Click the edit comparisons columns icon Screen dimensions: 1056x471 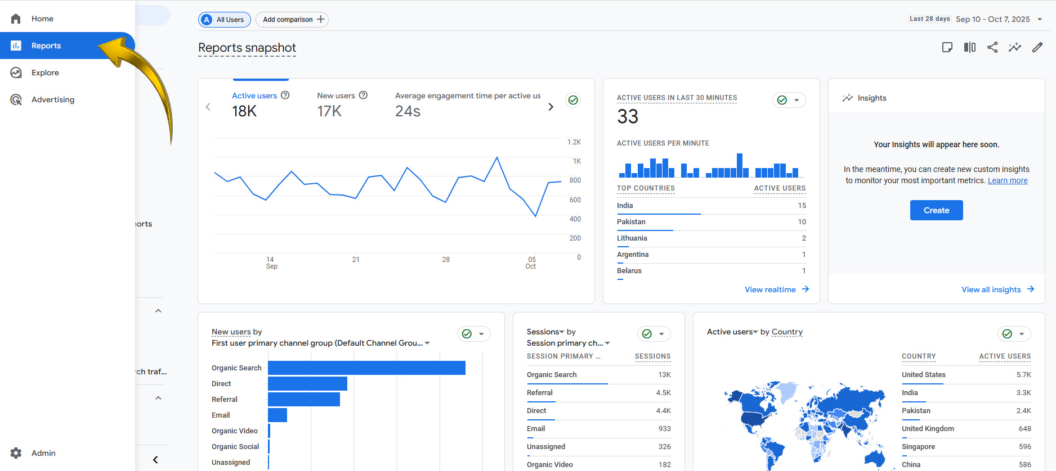(x=969, y=47)
